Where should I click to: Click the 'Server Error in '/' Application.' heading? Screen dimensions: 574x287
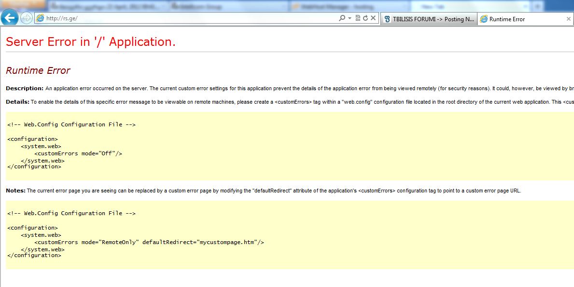91,41
